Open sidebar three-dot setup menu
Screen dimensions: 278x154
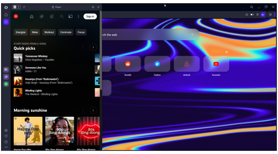coord(6,147)
